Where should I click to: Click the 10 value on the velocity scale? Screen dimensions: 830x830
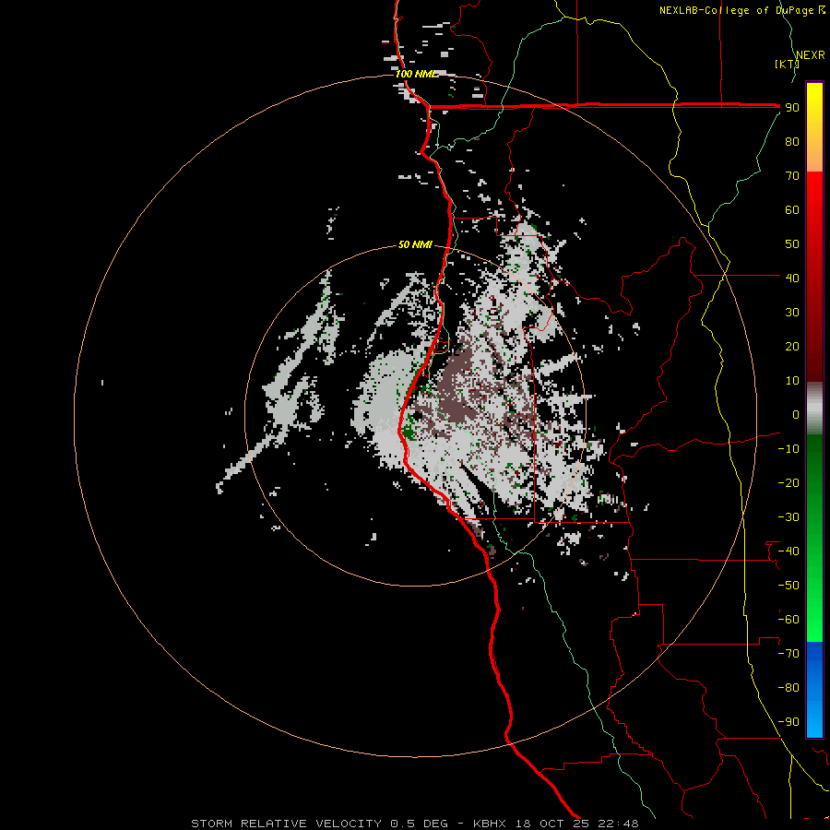tap(792, 381)
